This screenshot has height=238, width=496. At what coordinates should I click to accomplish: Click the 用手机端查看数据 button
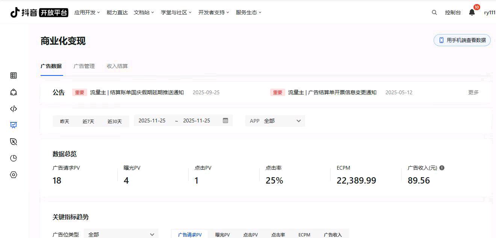(462, 40)
